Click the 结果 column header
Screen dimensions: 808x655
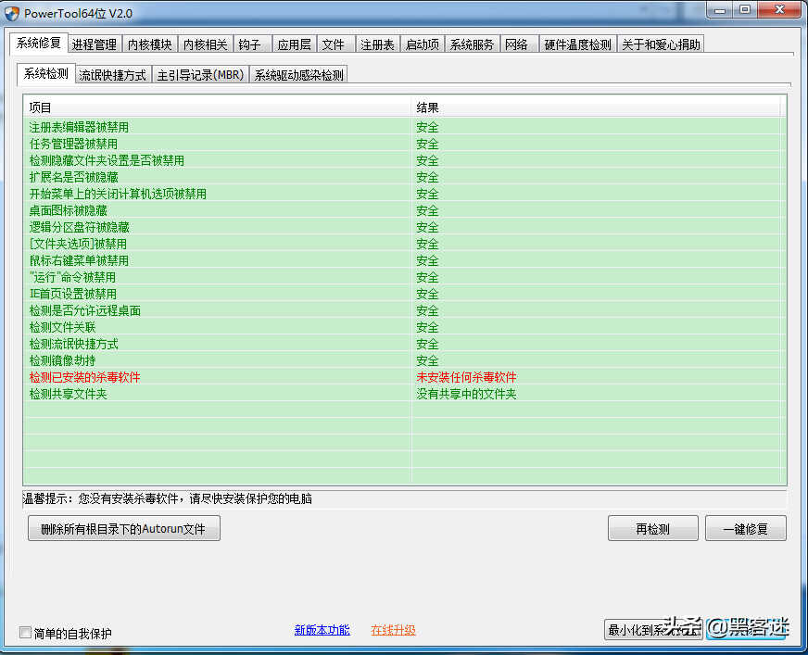point(597,107)
